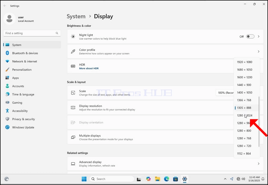Click the HDR badge icon

click(73, 66)
